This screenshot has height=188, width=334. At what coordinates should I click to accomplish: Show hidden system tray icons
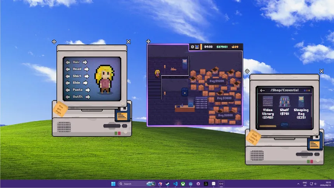[x=298, y=184]
